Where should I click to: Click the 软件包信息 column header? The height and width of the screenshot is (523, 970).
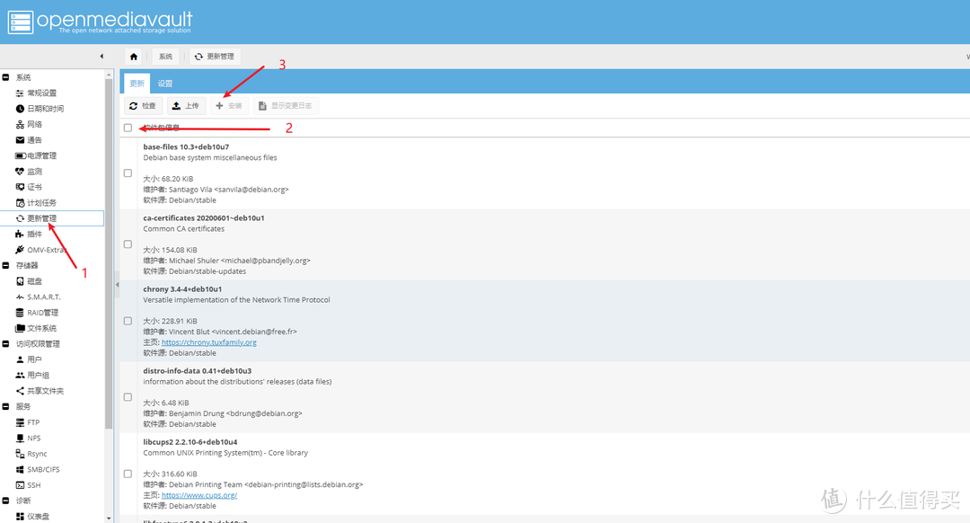tap(162, 128)
